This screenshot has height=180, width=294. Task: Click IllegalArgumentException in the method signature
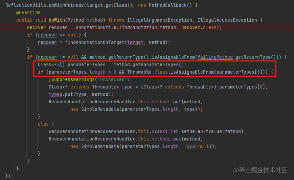click(160, 20)
